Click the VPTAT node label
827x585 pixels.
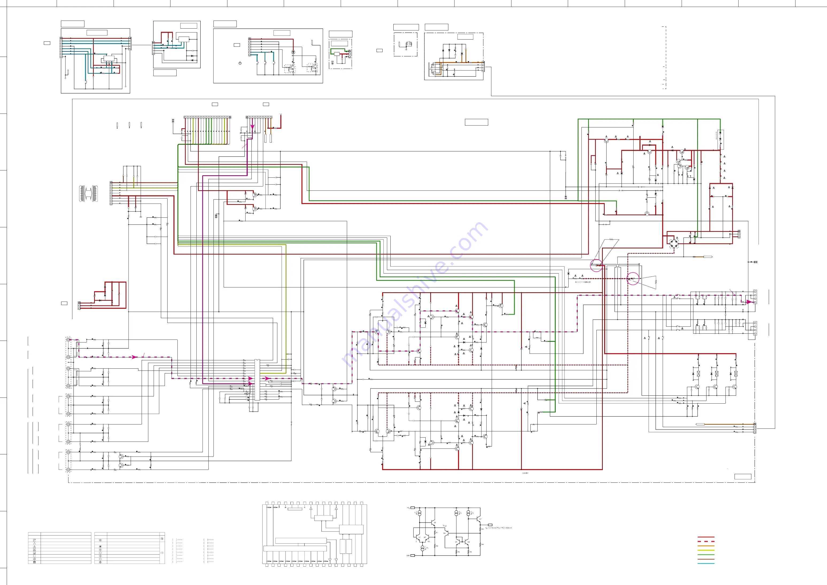445,526
